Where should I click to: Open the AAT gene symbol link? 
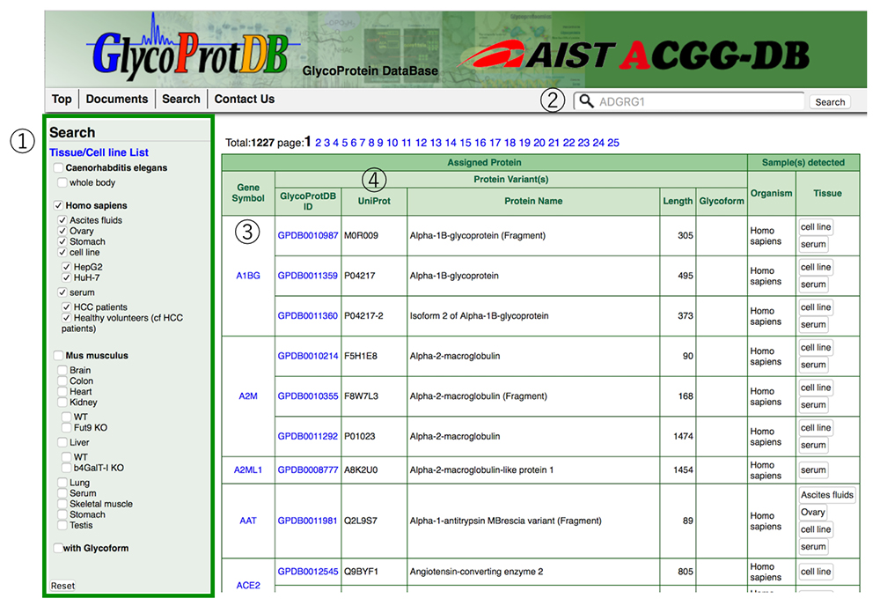[248, 521]
